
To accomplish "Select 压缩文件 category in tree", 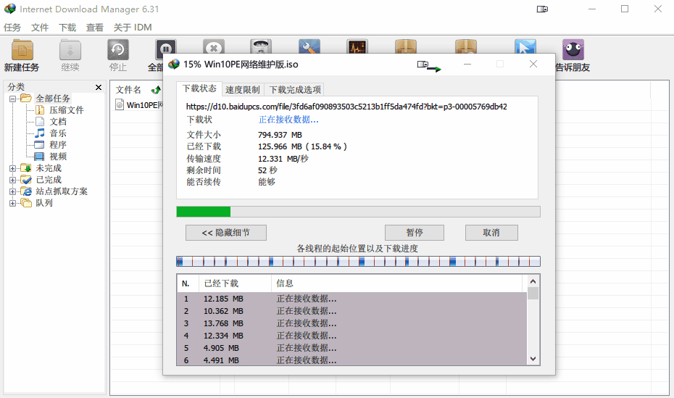I will (x=66, y=110).
